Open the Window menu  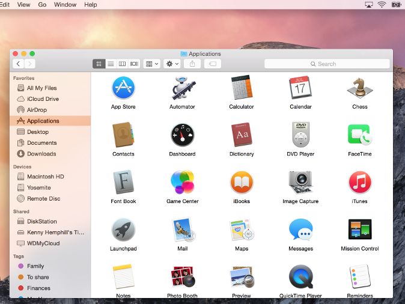pyautogui.click(x=65, y=5)
